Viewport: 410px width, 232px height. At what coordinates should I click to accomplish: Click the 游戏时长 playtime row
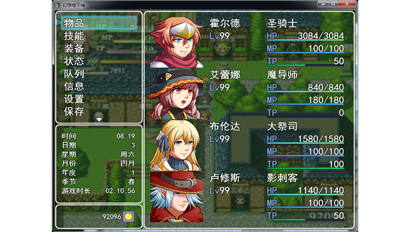tap(99, 191)
